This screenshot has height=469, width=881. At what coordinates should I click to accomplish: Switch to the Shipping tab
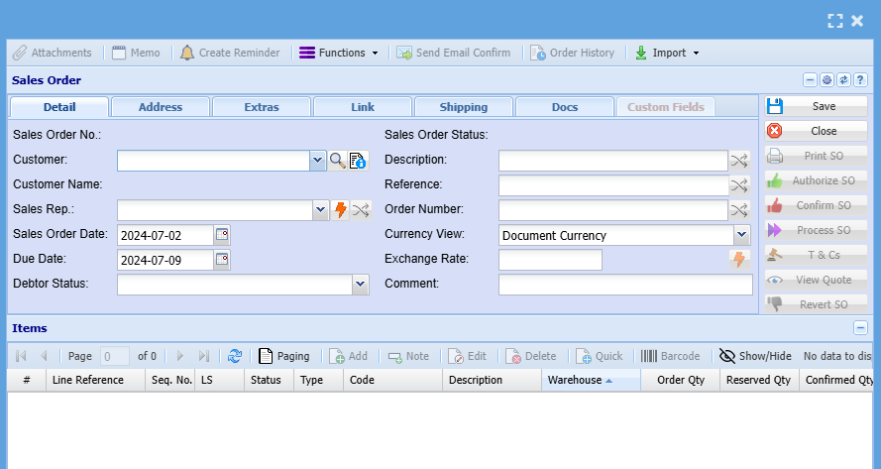[464, 107]
